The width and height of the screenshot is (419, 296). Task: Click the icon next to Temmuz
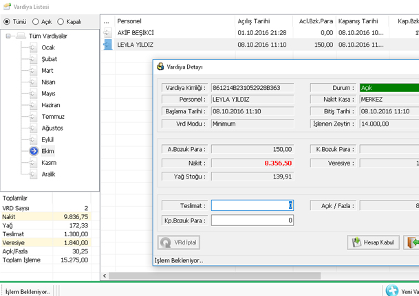point(32,117)
